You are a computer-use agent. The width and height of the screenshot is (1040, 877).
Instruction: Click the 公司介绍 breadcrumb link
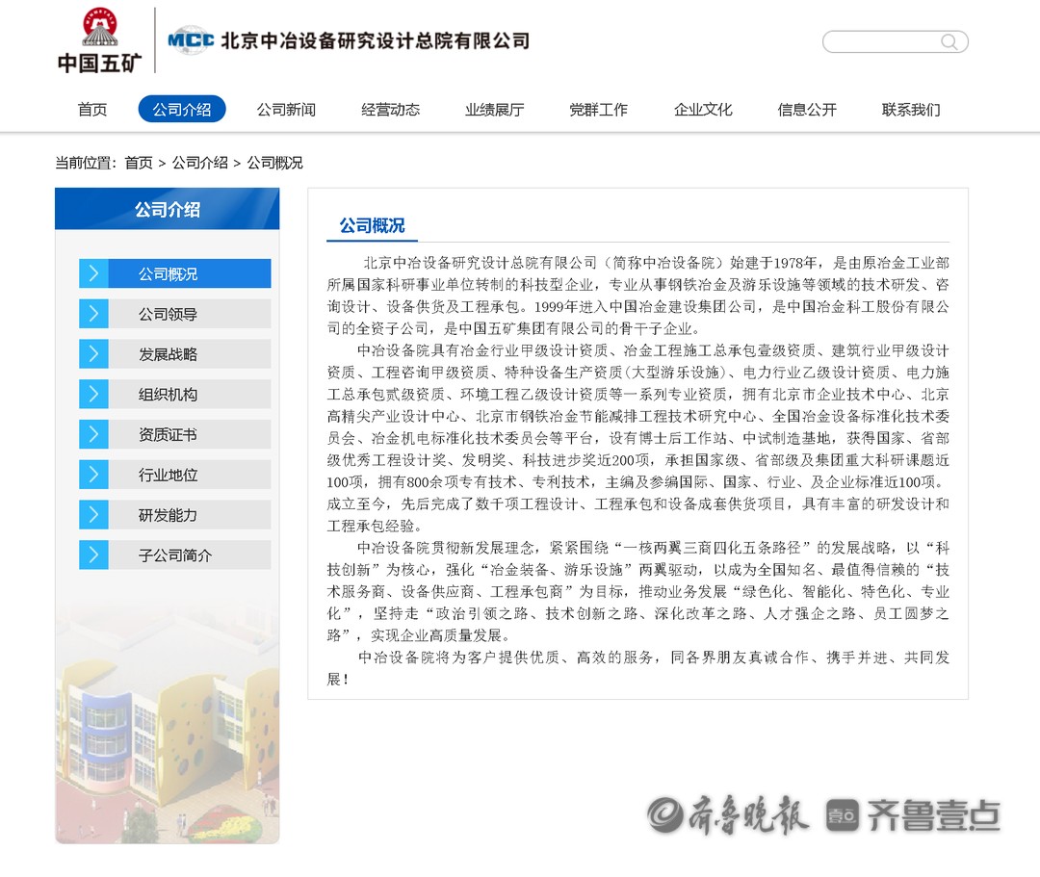click(199, 163)
